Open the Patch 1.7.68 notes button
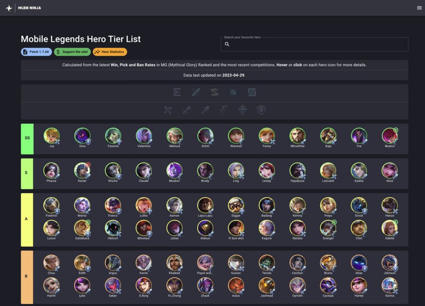 tap(37, 52)
